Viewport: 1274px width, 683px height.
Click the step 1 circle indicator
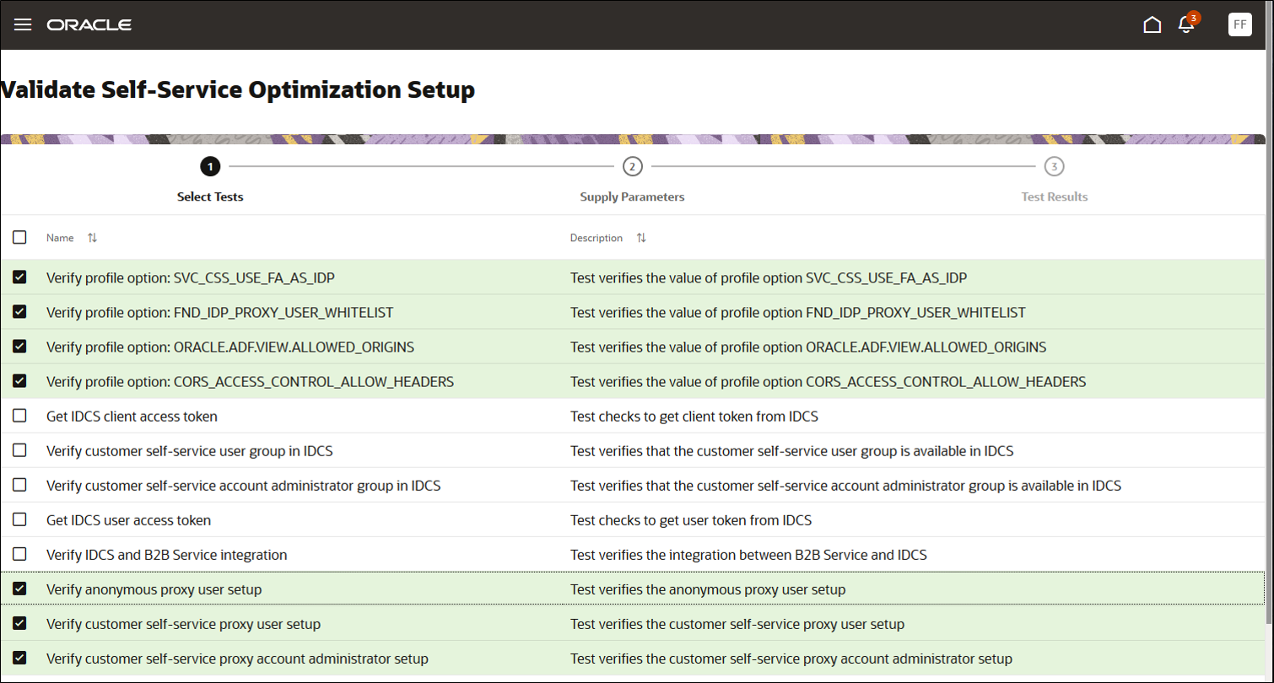(x=210, y=167)
